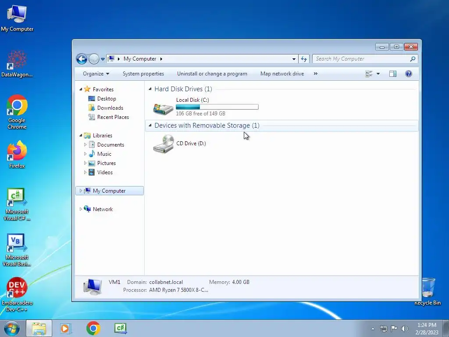Show hidden tray icons arrow
Image resolution: width=449 pixels, height=337 pixels.
373,329
